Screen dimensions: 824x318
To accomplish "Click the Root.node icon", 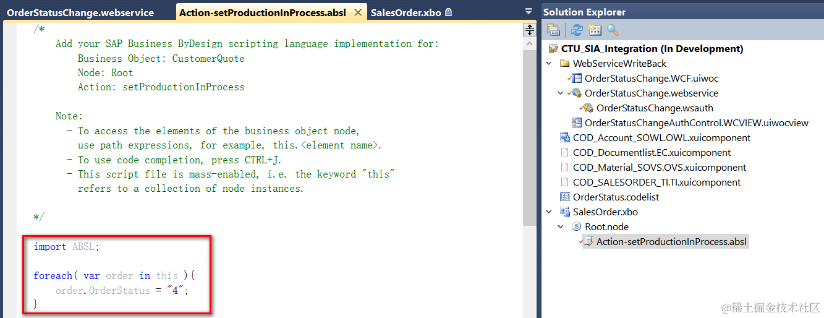I will 577,226.
